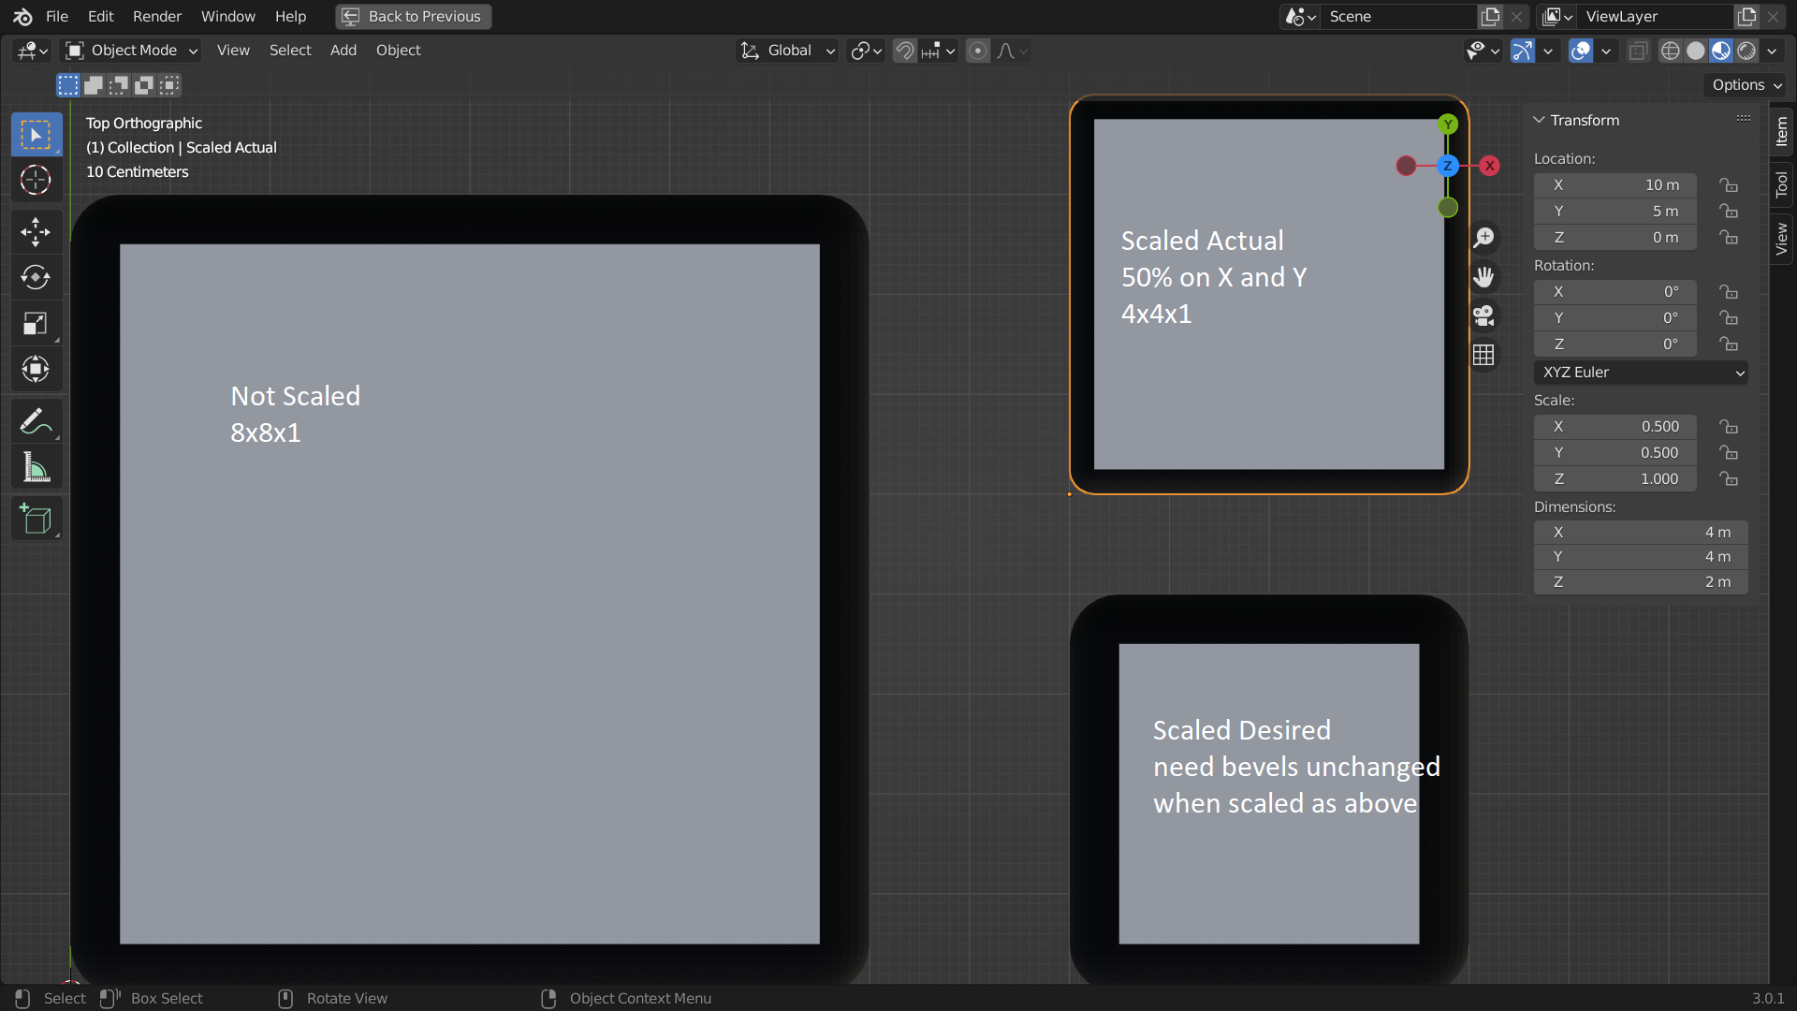
Task: Edit the Location X field
Action: coord(1615,185)
